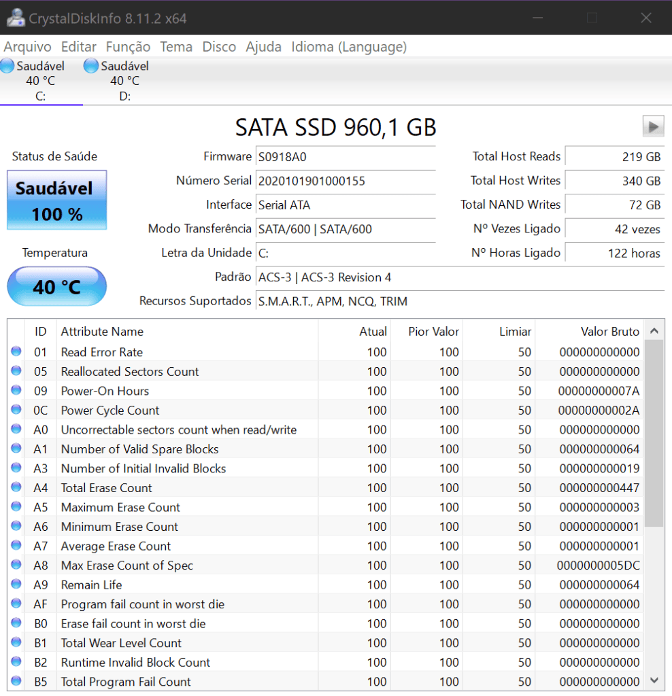Click the attribute list vertical scrollbar thumb
672x696 pixels.
(x=654, y=433)
